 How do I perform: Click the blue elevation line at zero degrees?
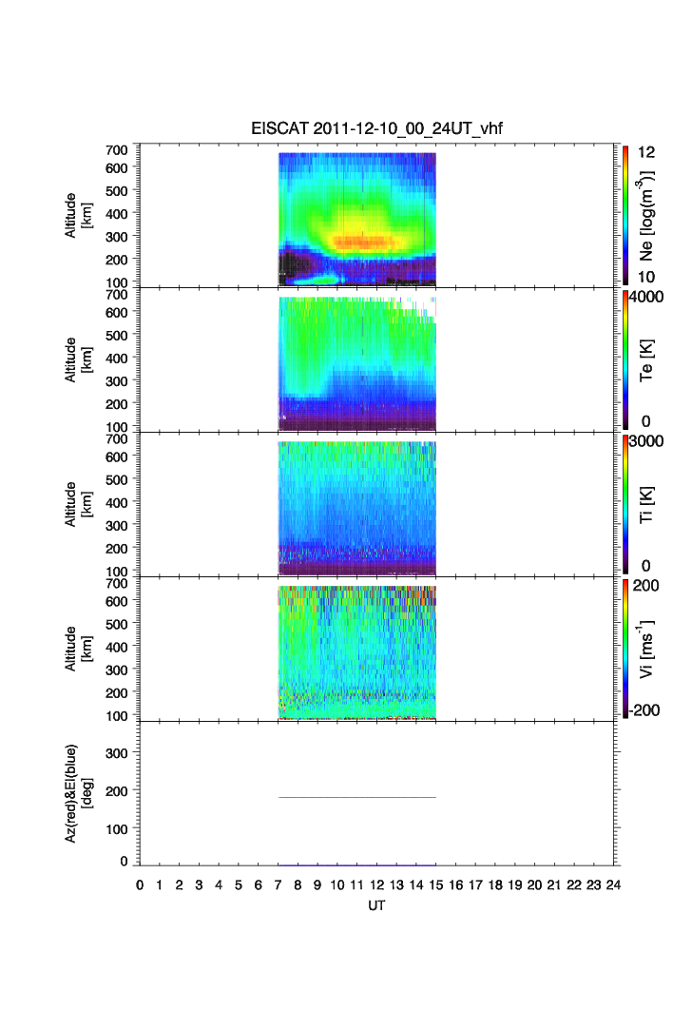357,864
